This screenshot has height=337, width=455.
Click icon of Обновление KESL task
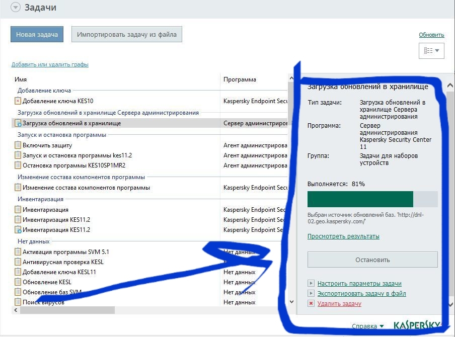(x=18, y=282)
